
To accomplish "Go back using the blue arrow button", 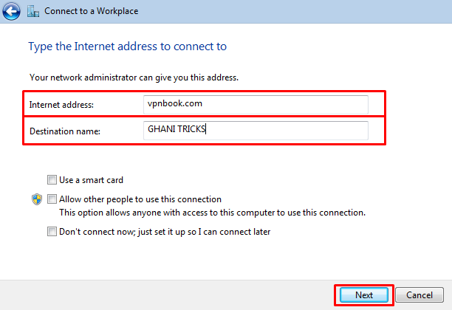I will click(12, 11).
